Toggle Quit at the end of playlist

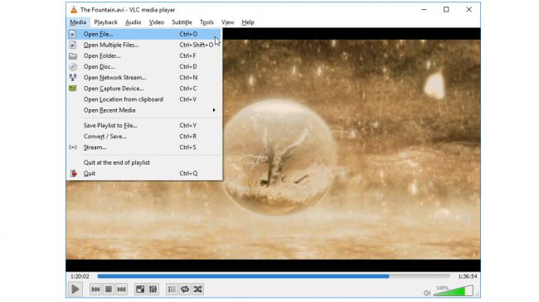pos(143,163)
